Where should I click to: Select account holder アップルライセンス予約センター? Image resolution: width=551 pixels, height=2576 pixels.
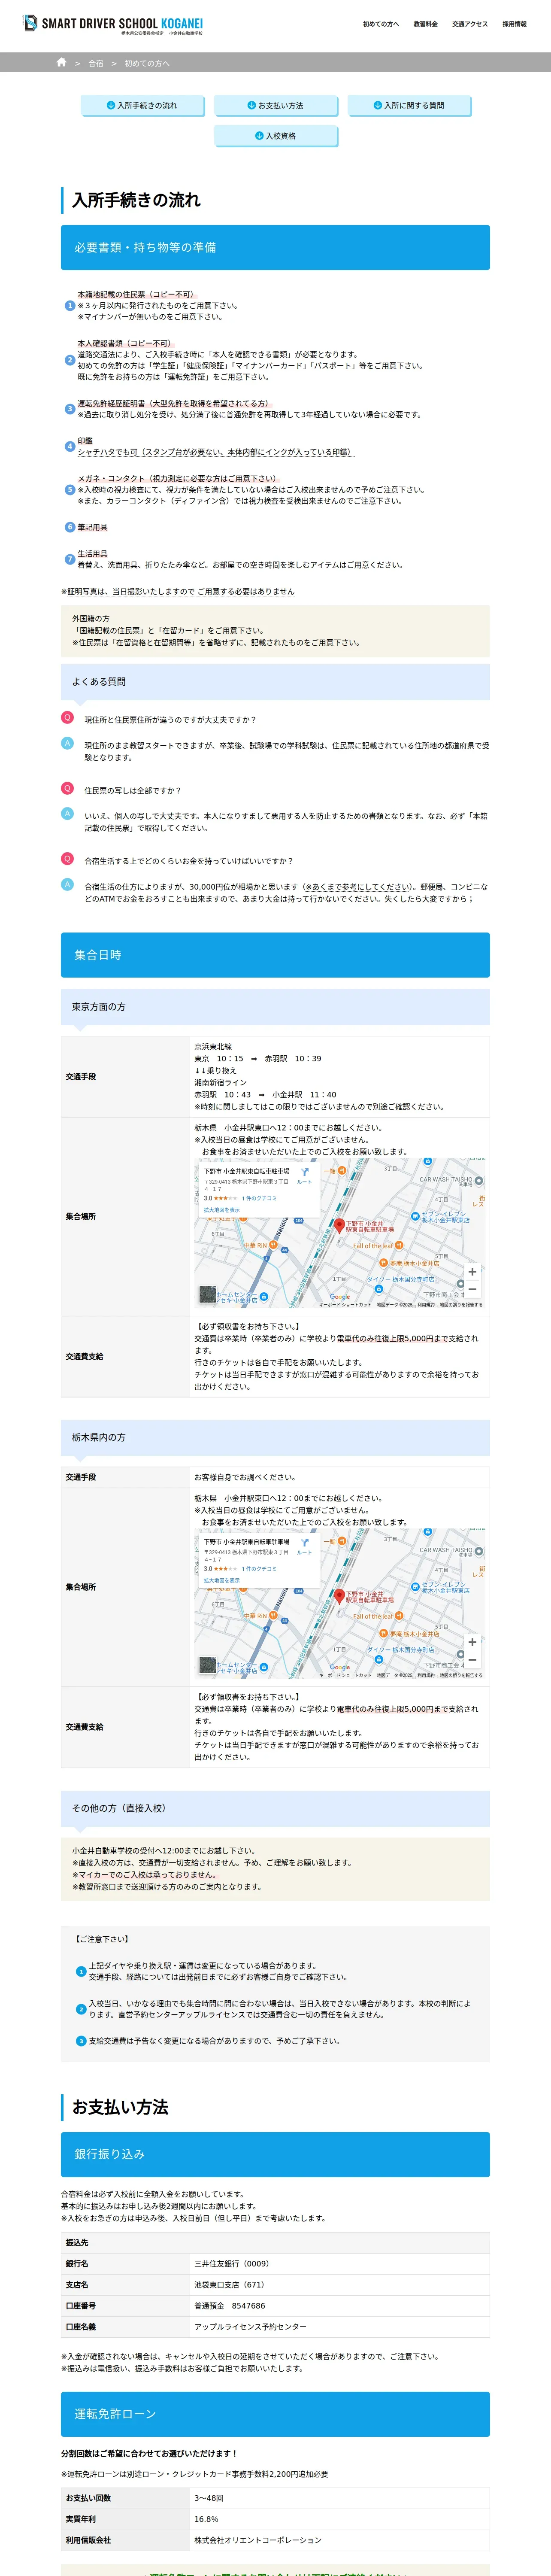pyautogui.click(x=340, y=2326)
